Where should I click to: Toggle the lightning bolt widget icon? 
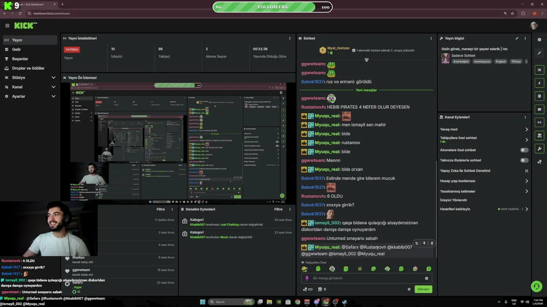click(539, 83)
